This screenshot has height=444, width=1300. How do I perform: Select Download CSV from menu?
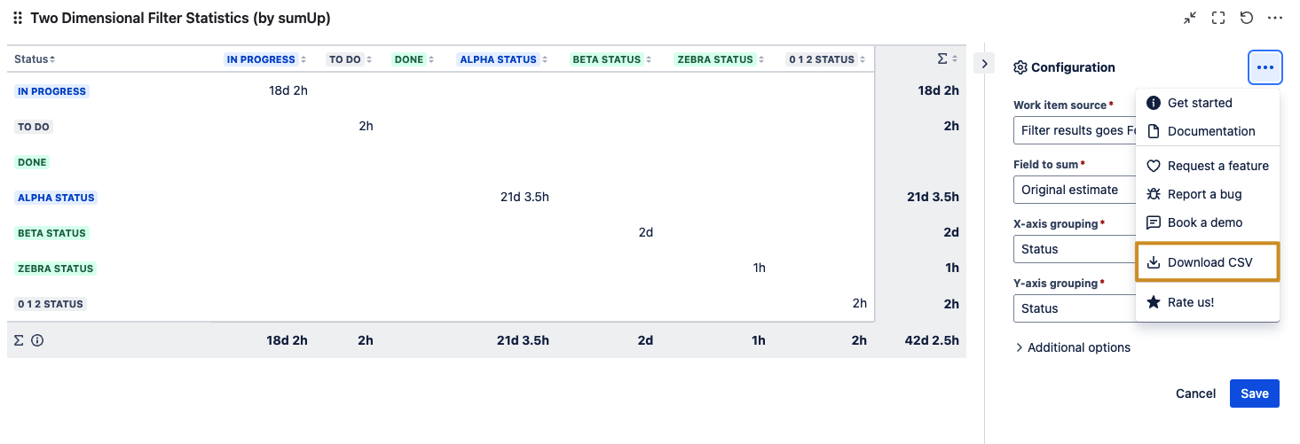1207,262
